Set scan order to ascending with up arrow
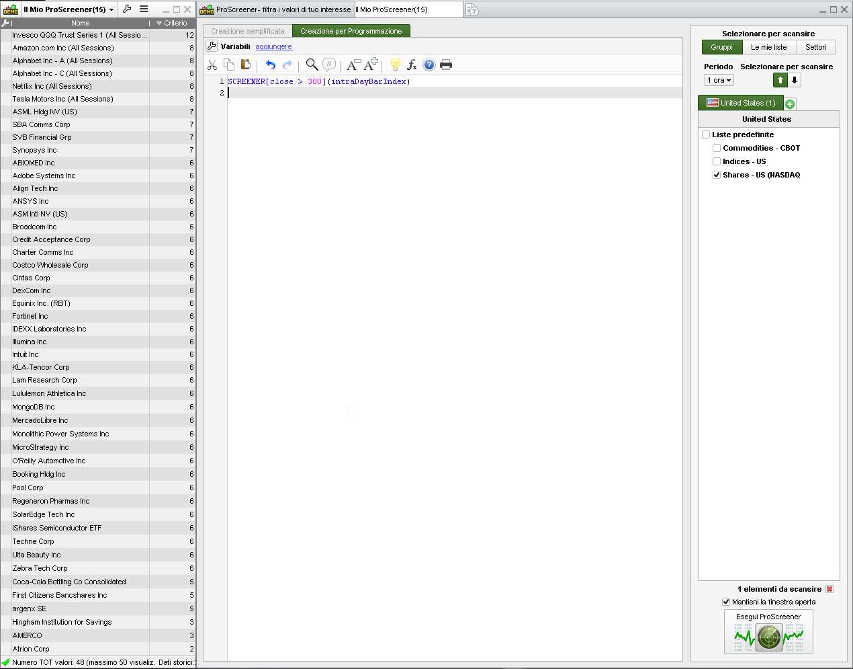This screenshot has height=669, width=853. coord(780,80)
